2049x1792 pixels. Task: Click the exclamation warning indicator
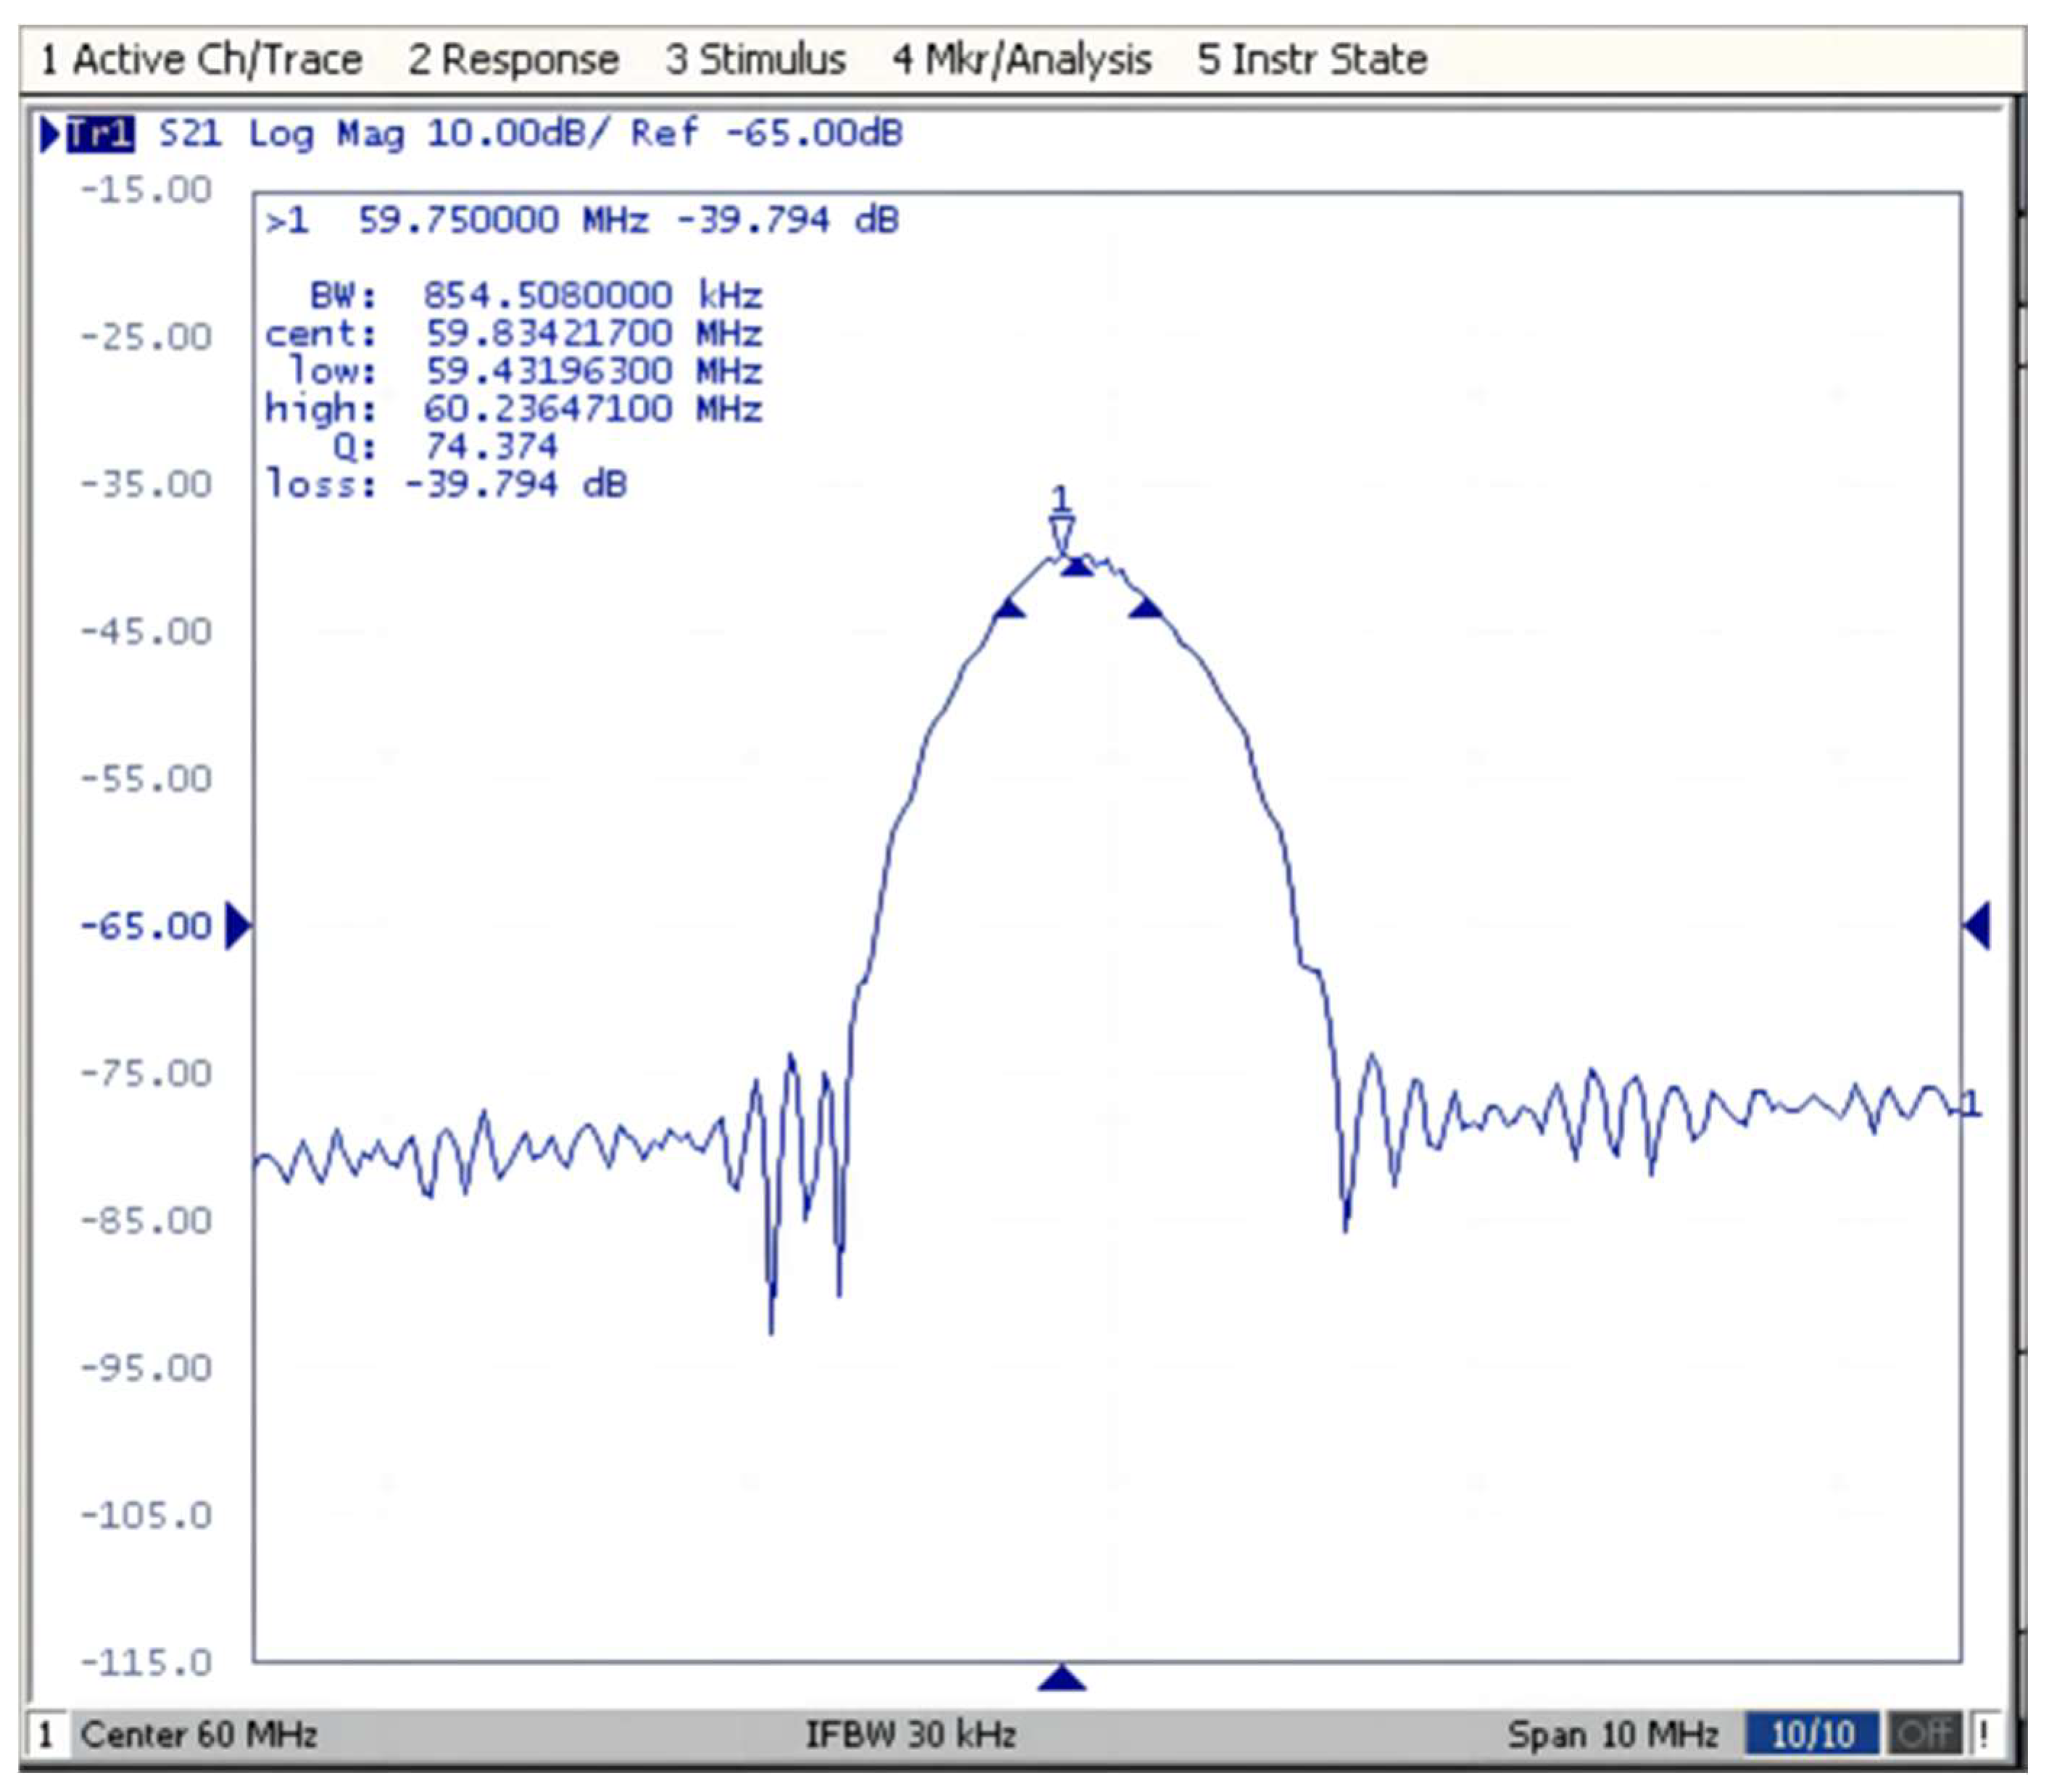(1984, 1733)
